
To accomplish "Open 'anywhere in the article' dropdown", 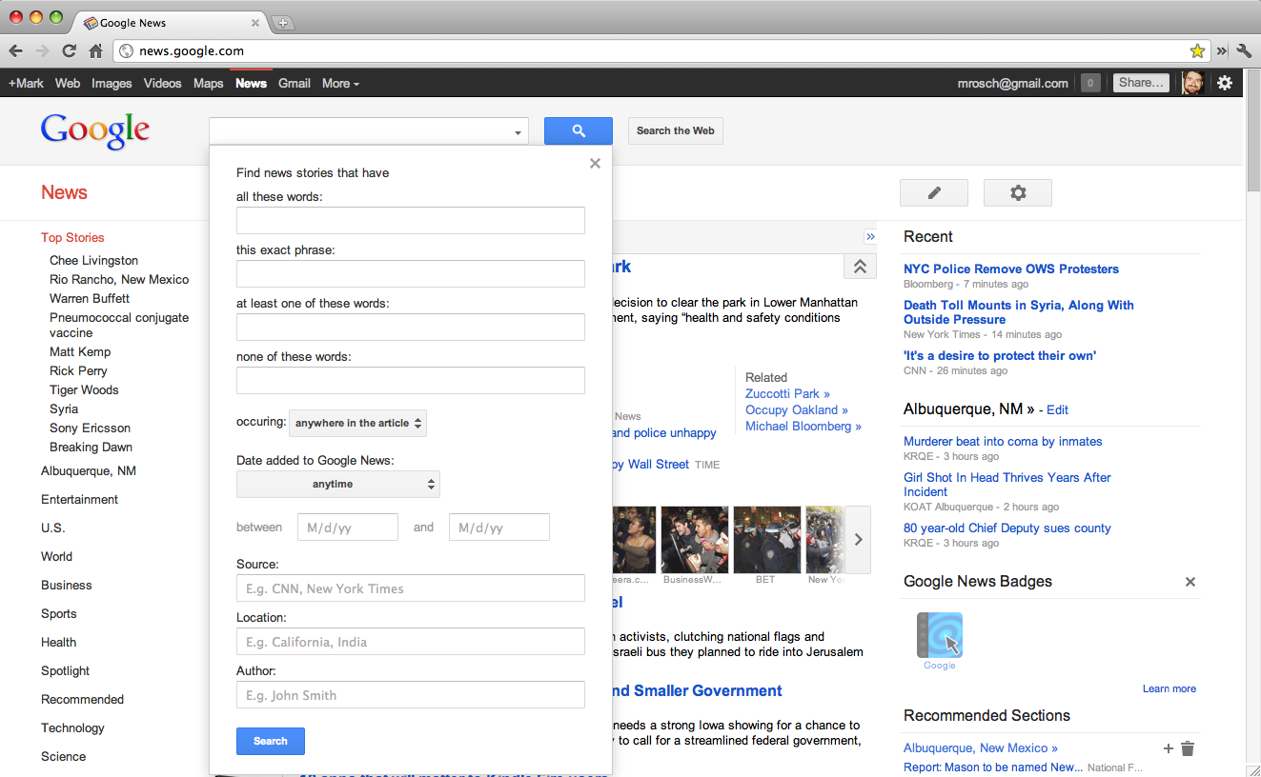I will pos(358,423).
